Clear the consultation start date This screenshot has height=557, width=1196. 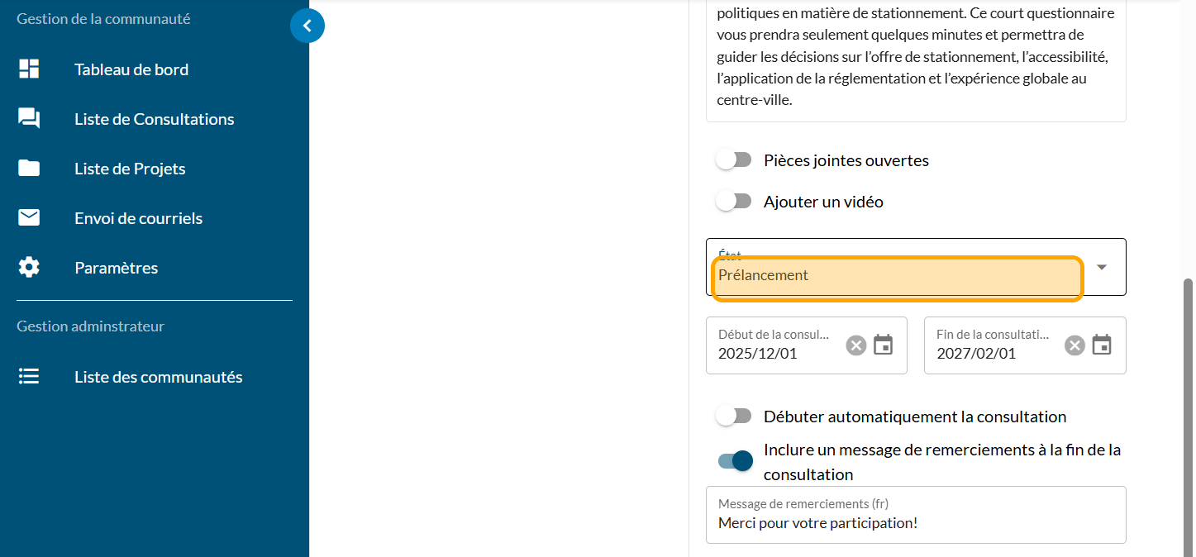click(856, 345)
